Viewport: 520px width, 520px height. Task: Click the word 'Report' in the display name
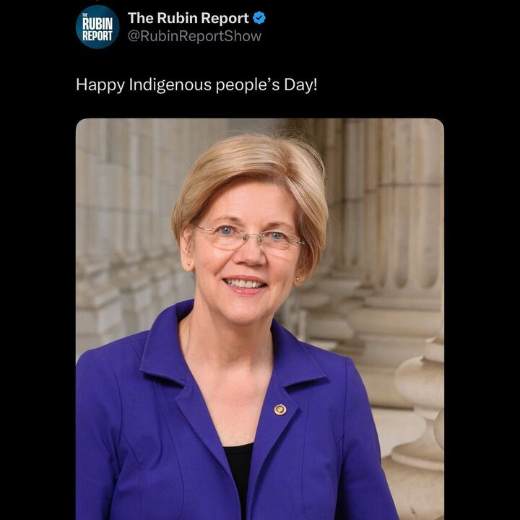pos(225,19)
